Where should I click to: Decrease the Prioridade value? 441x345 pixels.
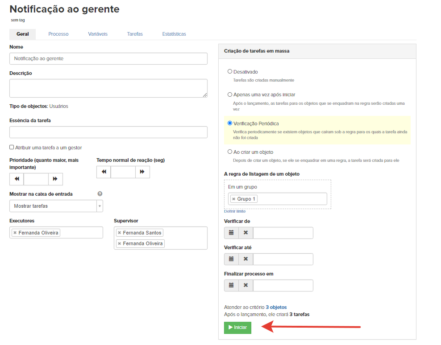point(17,179)
